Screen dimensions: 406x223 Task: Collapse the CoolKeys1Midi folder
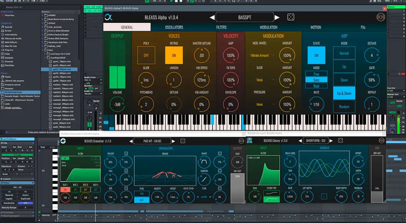click(46, 58)
